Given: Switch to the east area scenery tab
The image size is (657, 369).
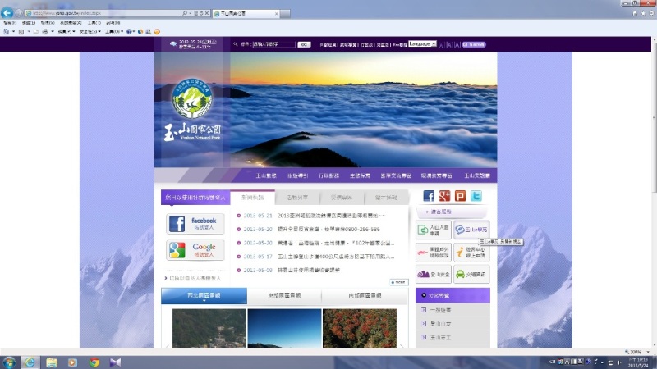Looking at the screenshot, I should coord(284,295).
